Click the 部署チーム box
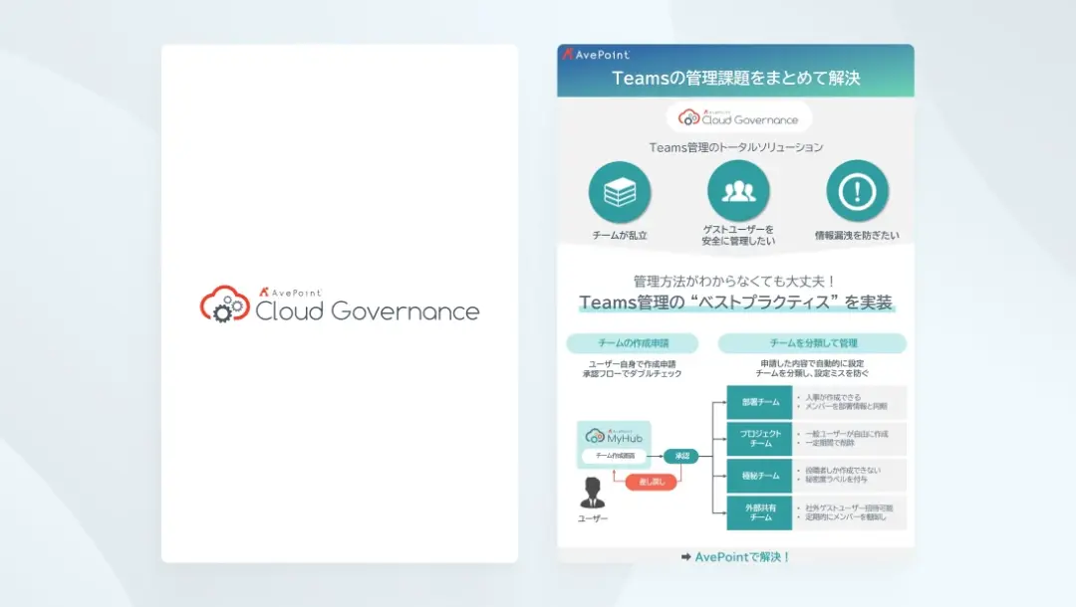 759,402
